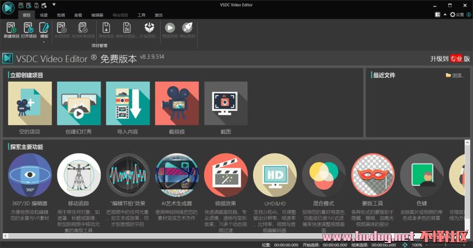Select the 创建幻灯秀 slideshow icon
The height and width of the screenshot is (248, 473).
click(x=79, y=104)
